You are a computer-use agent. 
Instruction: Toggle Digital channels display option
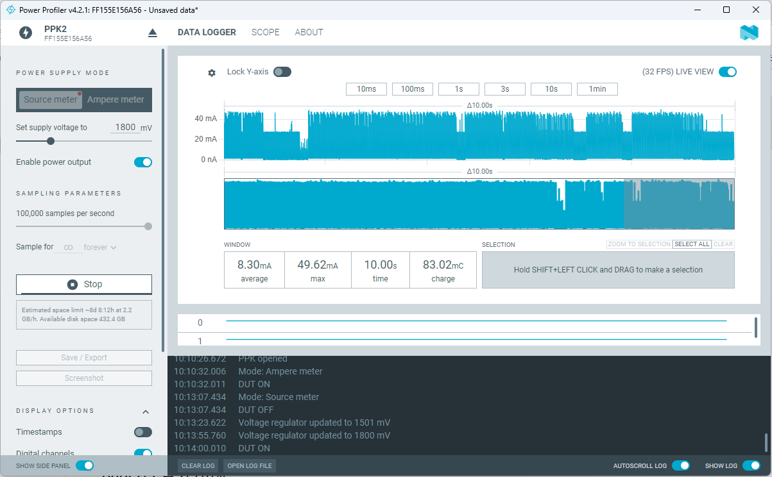143,453
